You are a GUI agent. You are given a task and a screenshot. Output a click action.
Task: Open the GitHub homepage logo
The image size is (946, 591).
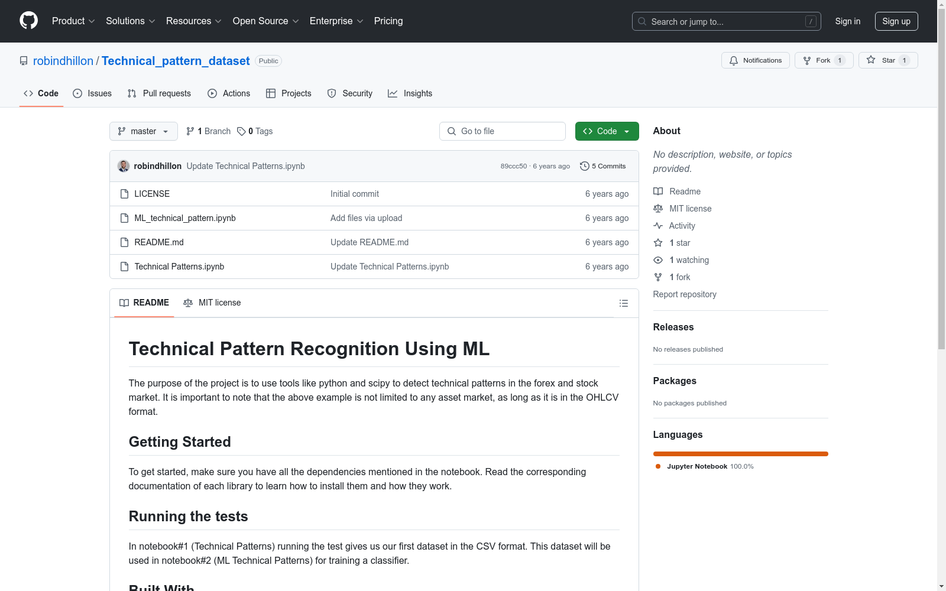click(28, 21)
